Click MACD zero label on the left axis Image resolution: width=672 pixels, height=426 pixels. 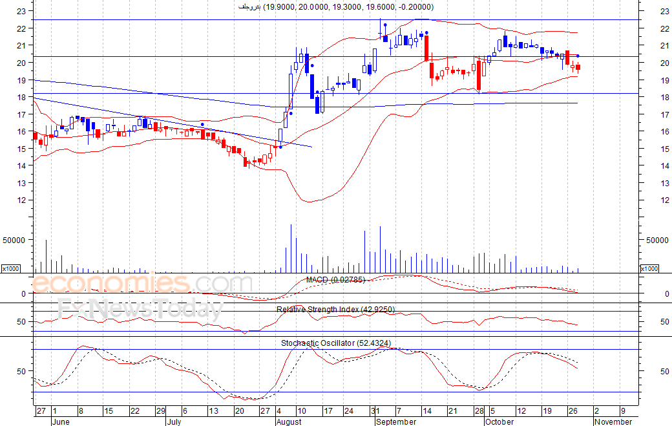coord(23,294)
